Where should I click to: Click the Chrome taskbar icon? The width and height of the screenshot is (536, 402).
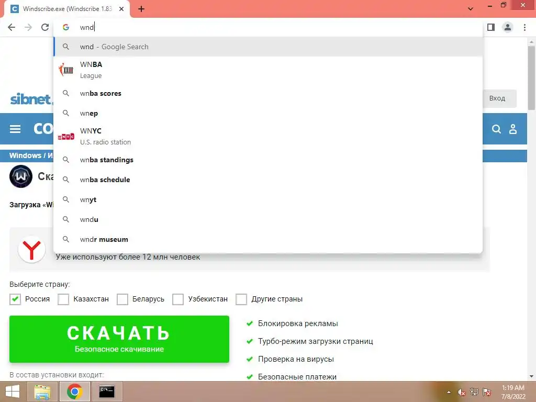coord(75,392)
